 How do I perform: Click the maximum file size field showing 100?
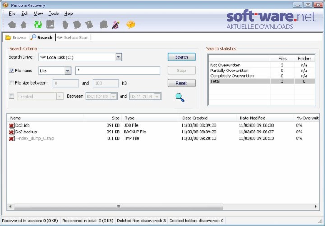tap(106, 83)
